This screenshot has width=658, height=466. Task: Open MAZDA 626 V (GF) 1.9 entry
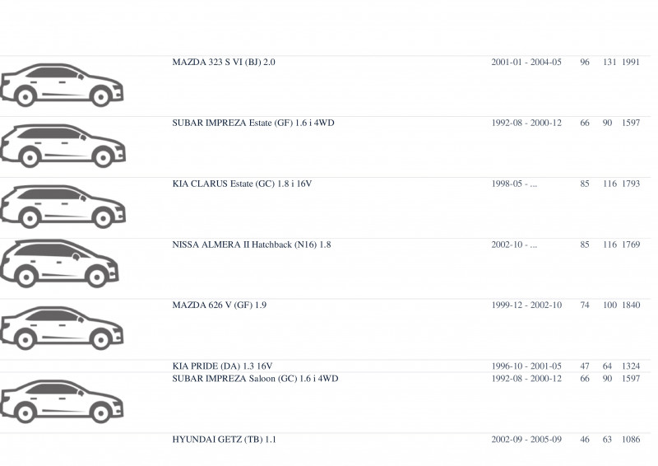[219, 305]
